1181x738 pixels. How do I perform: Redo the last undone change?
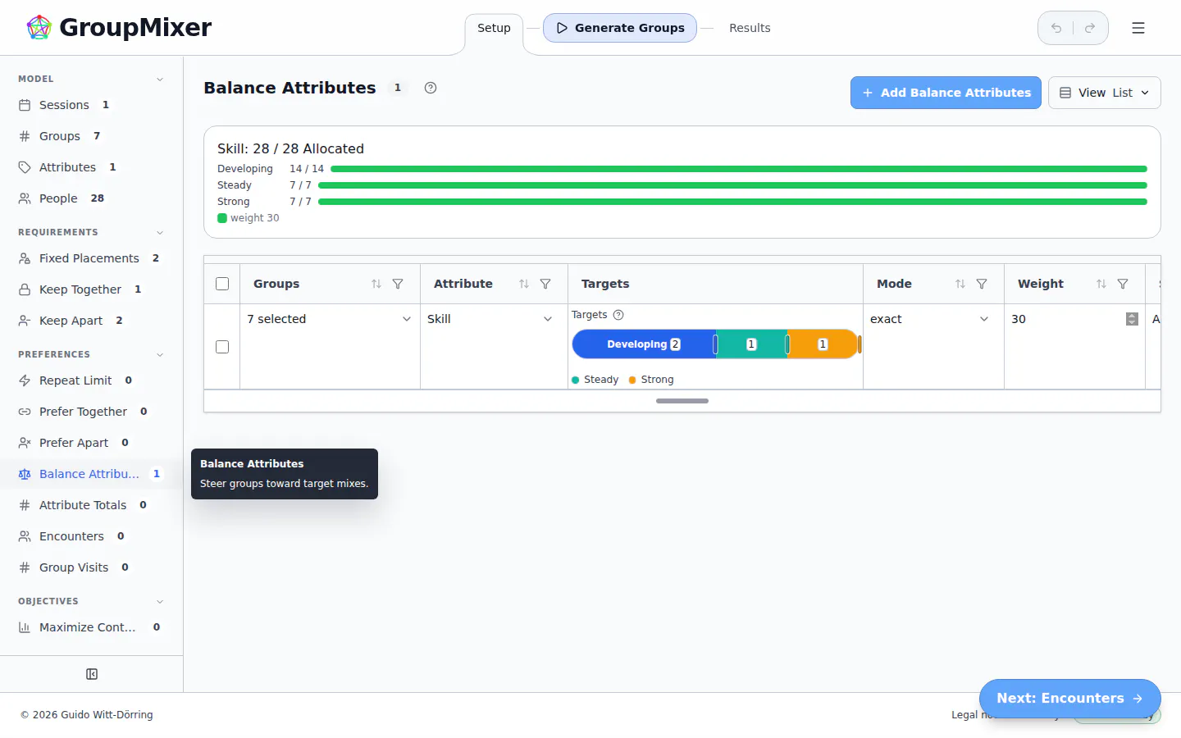click(1090, 28)
